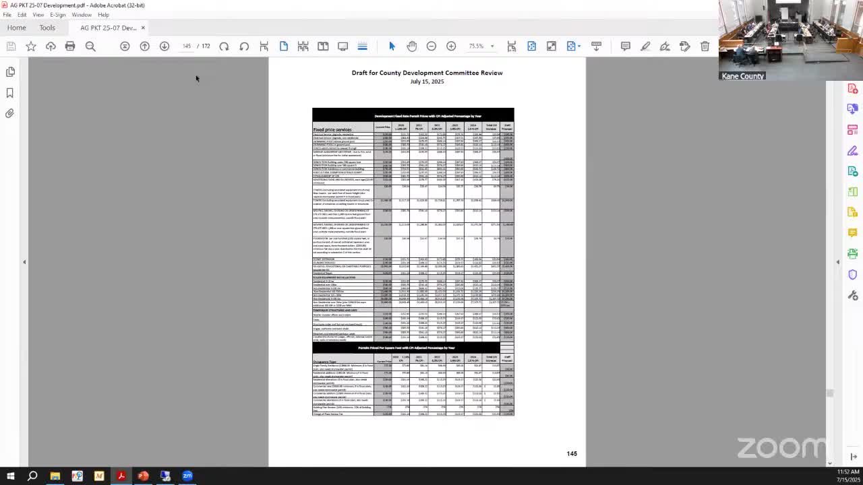The height and width of the screenshot is (485, 863).
Task: Open the Organize Pages tool
Action: click(853, 129)
